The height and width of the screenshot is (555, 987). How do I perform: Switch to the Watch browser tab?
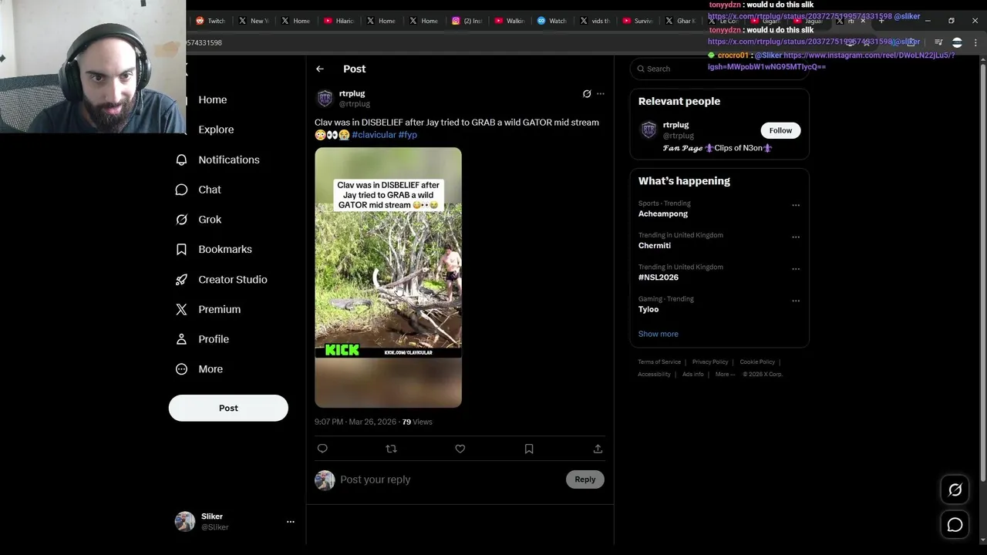(551, 21)
